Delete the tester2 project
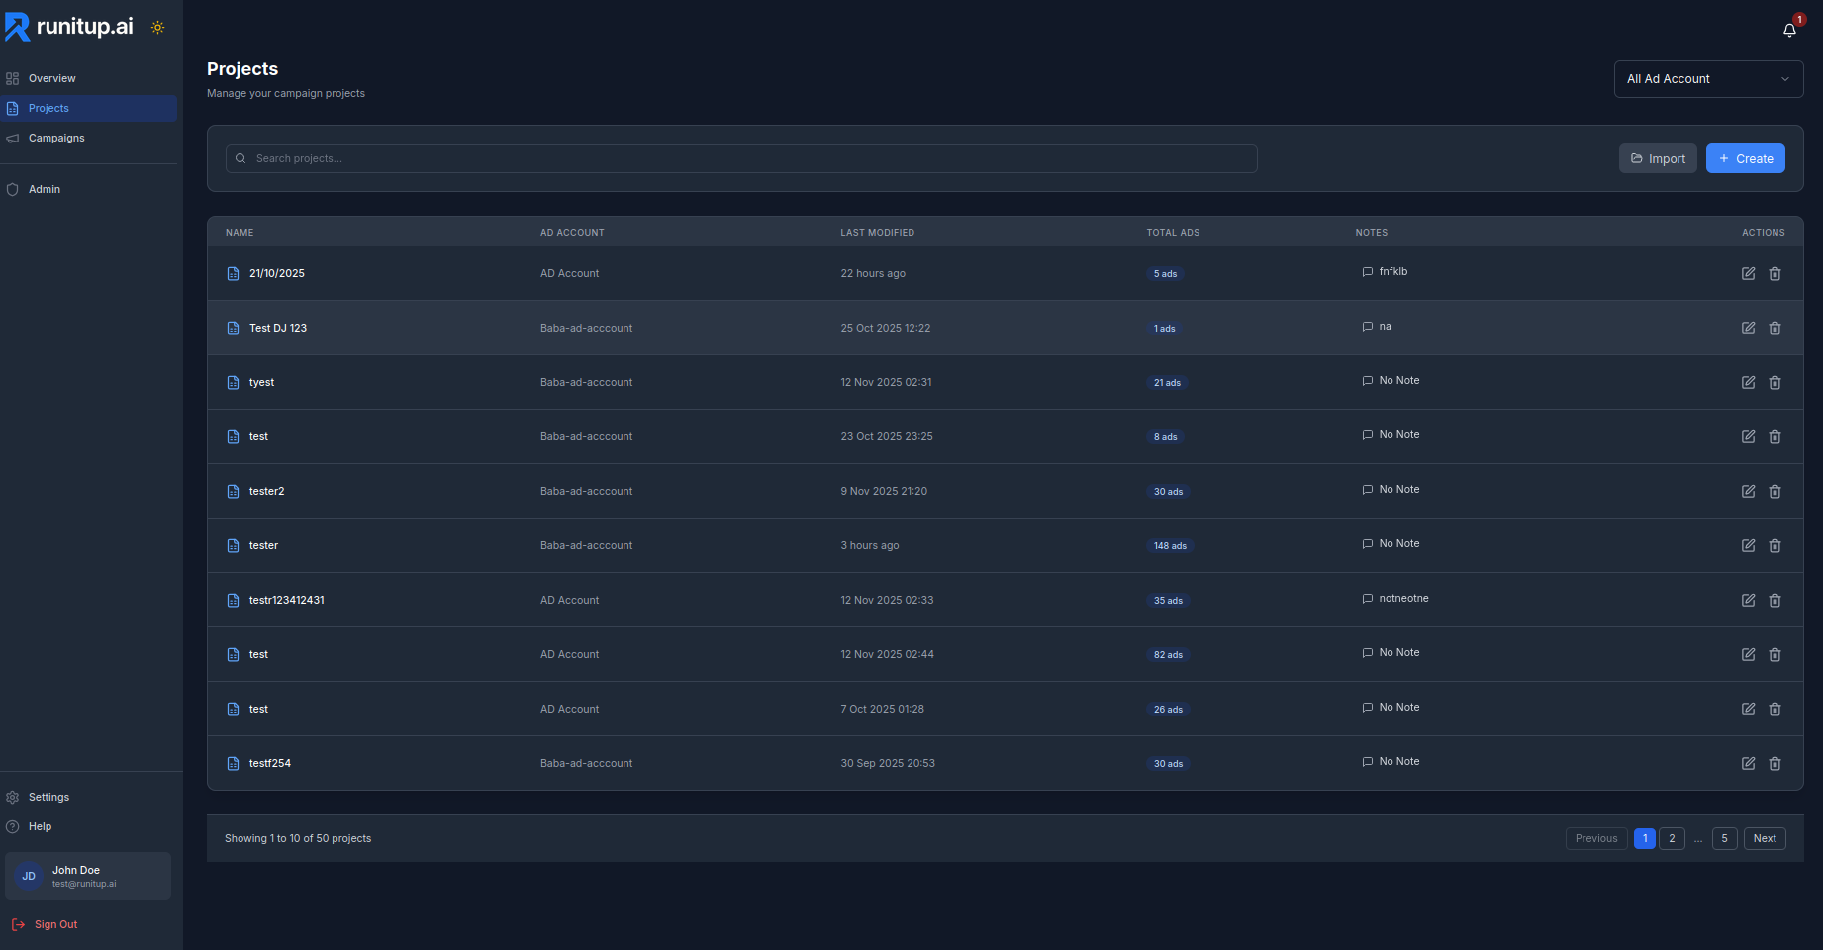This screenshot has width=1823, height=950. (1775, 492)
